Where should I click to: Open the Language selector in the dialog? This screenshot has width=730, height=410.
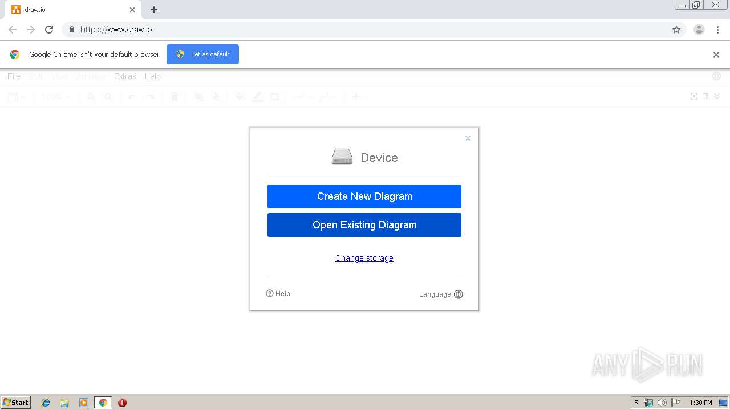tap(441, 294)
